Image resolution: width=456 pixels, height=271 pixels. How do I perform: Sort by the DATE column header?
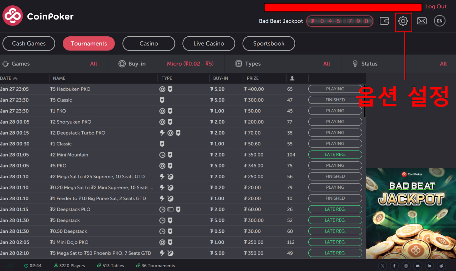pos(9,78)
